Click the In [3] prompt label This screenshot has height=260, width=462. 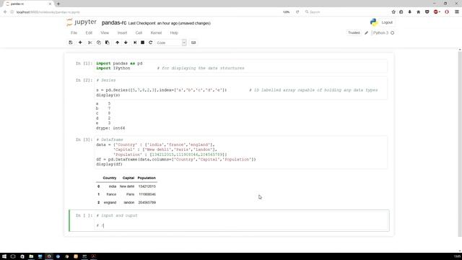pyautogui.click(x=84, y=139)
